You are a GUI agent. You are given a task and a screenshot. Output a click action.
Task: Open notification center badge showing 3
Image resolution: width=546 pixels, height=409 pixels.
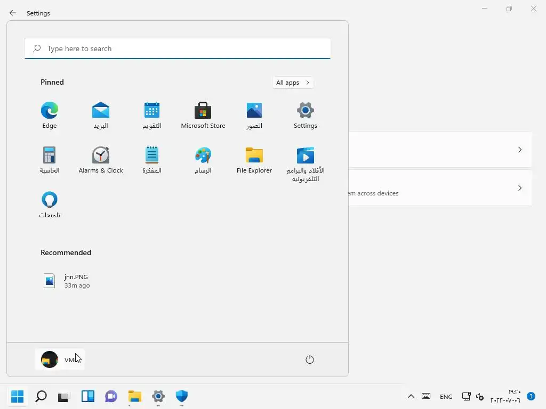click(531, 396)
